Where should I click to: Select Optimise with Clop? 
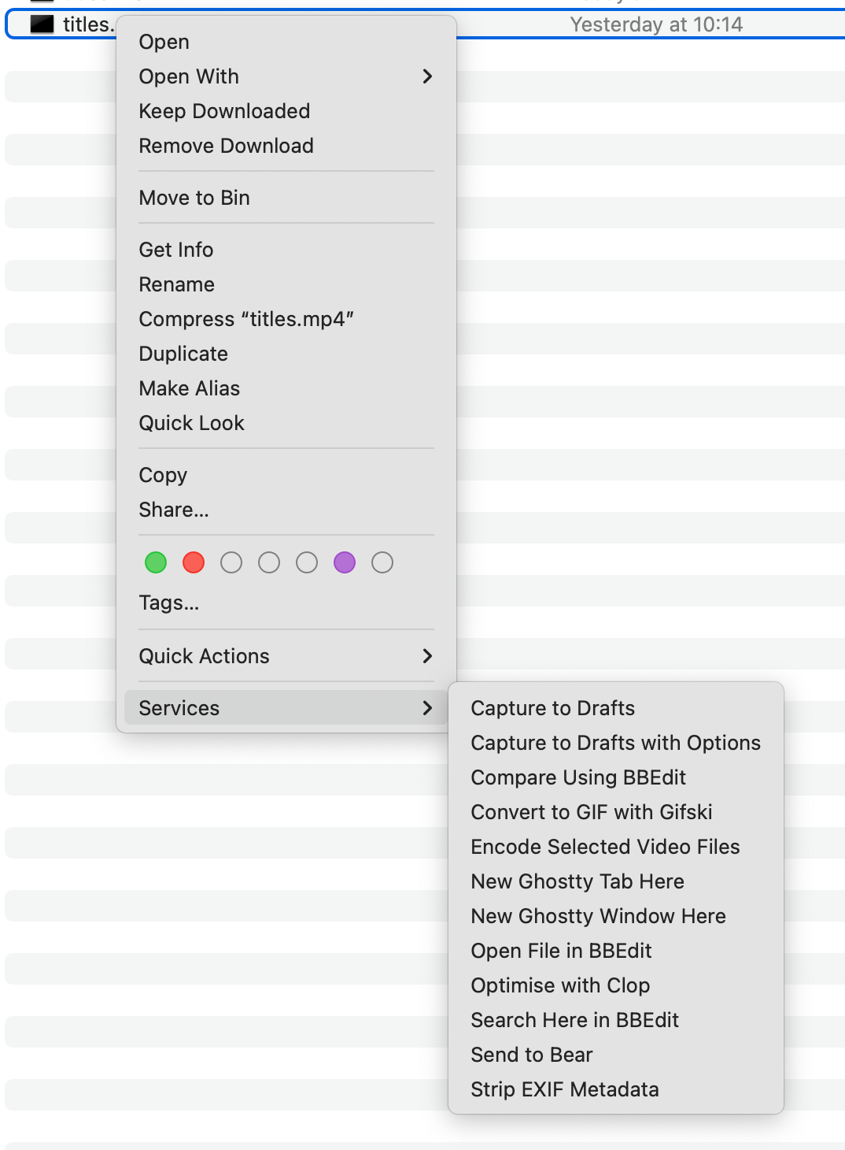click(x=560, y=985)
